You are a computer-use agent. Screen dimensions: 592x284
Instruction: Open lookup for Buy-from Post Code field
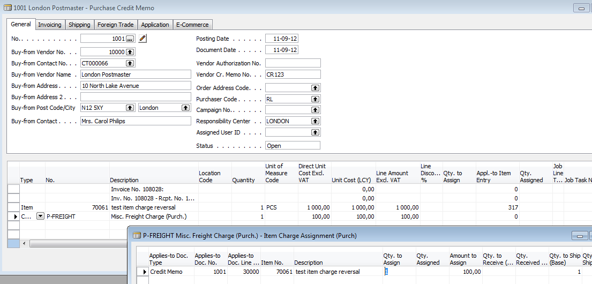130,108
